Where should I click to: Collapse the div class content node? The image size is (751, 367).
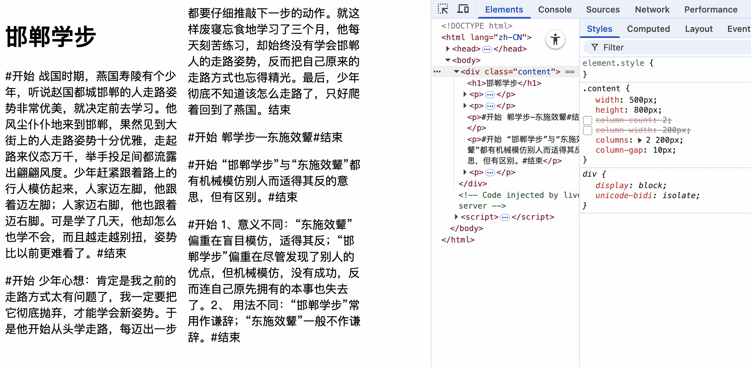[x=456, y=72]
